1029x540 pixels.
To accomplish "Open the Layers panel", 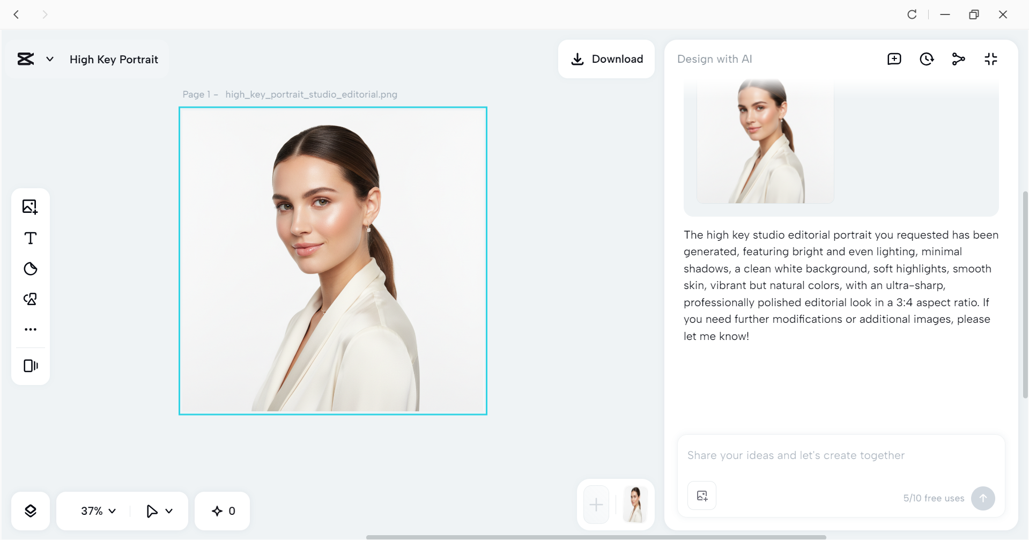I will point(31,511).
